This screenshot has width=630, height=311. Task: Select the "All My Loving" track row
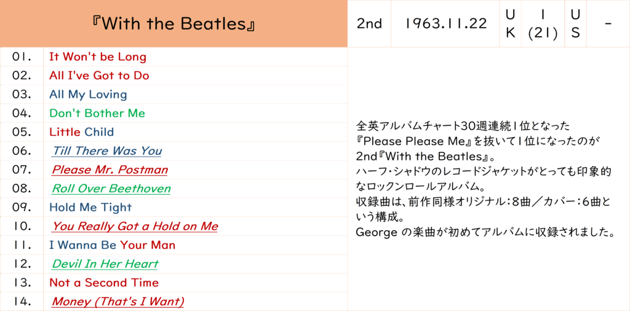88,95
